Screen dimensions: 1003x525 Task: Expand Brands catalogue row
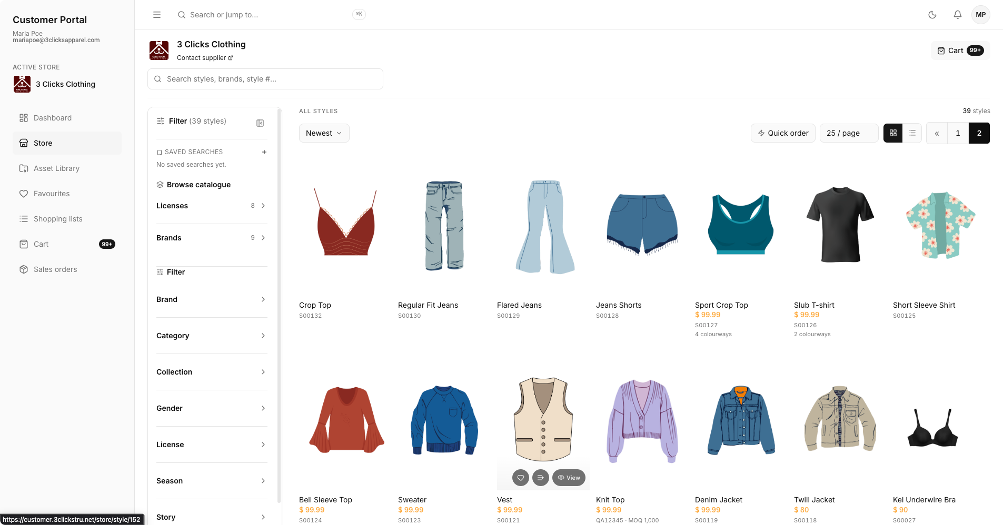pos(212,238)
